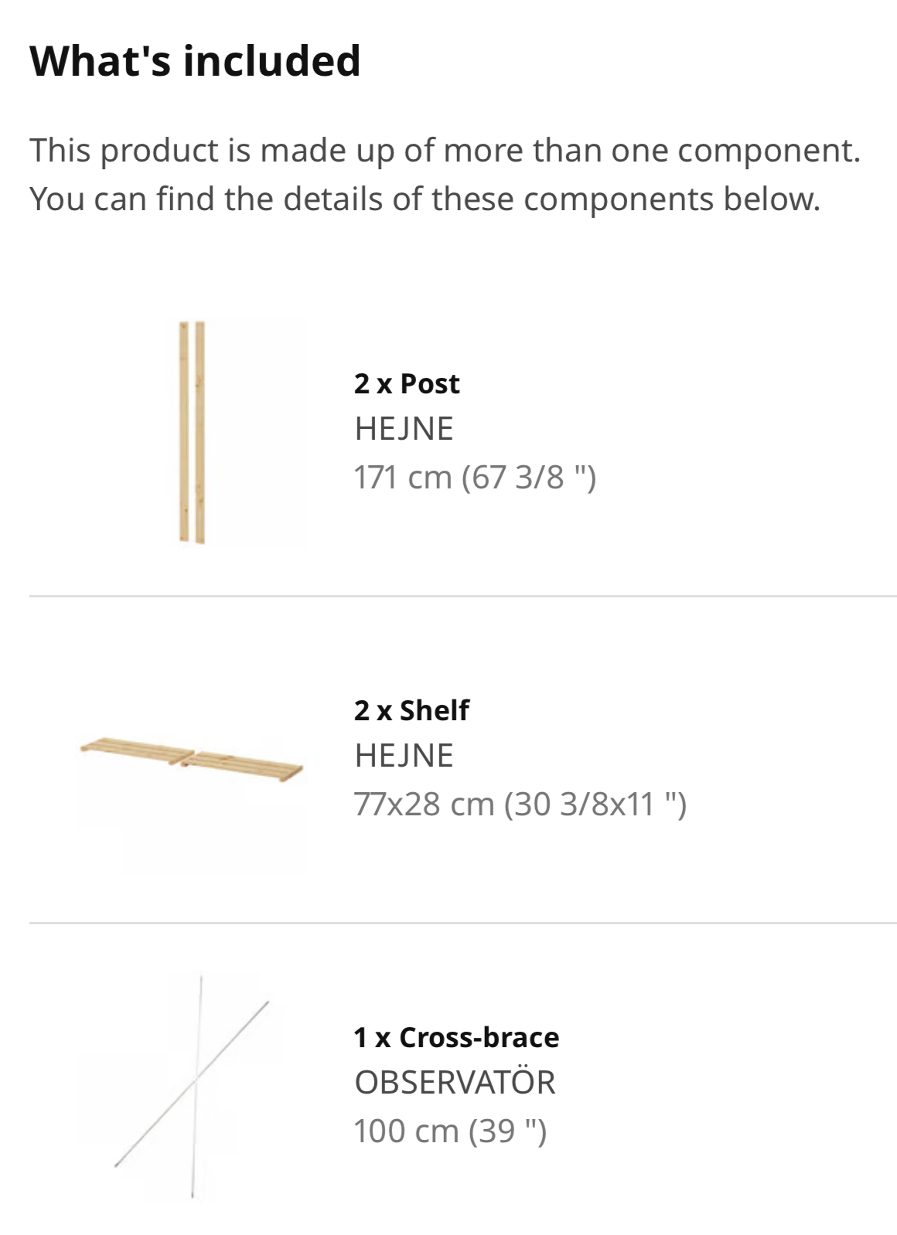Viewport: 897px width, 1235px height.
Task: Select the '2 x Shelf' title
Action: pyautogui.click(x=411, y=710)
